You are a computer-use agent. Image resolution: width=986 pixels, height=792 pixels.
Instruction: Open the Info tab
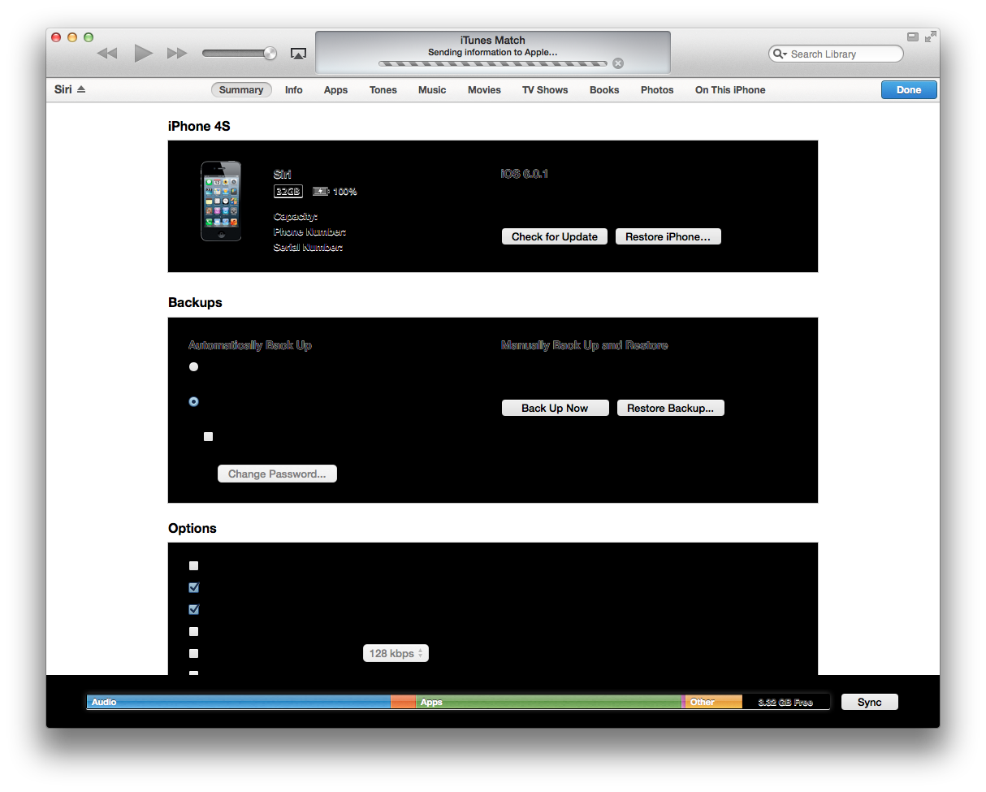(294, 90)
